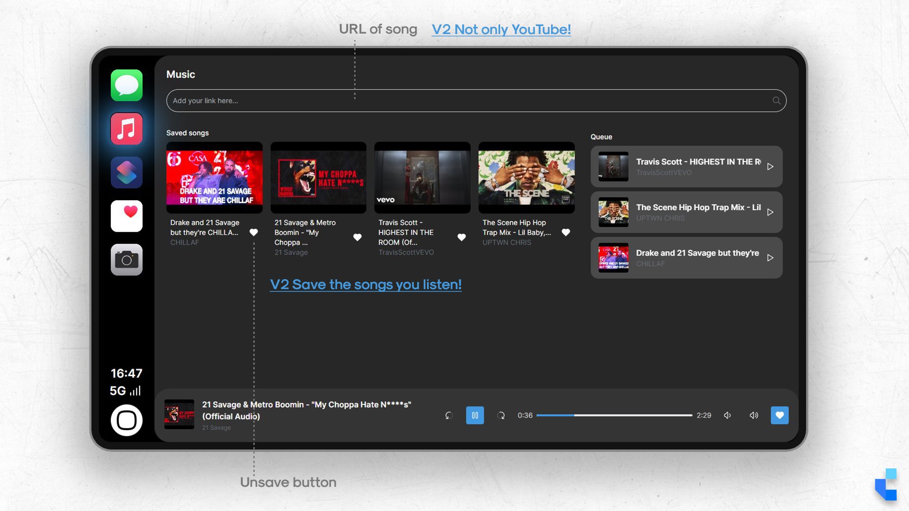Play Travis Scott track from the queue
909x511 pixels.
pyautogui.click(x=770, y=167)
